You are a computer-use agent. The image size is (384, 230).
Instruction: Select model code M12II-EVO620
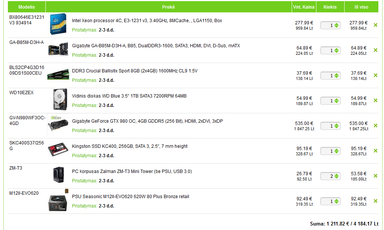pyautogui.click(x=24, y=193)
